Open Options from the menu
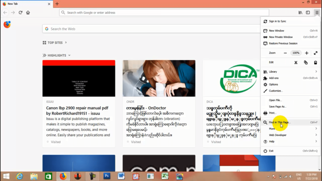This screenshot has height=181, width=322. coord(290,84)
